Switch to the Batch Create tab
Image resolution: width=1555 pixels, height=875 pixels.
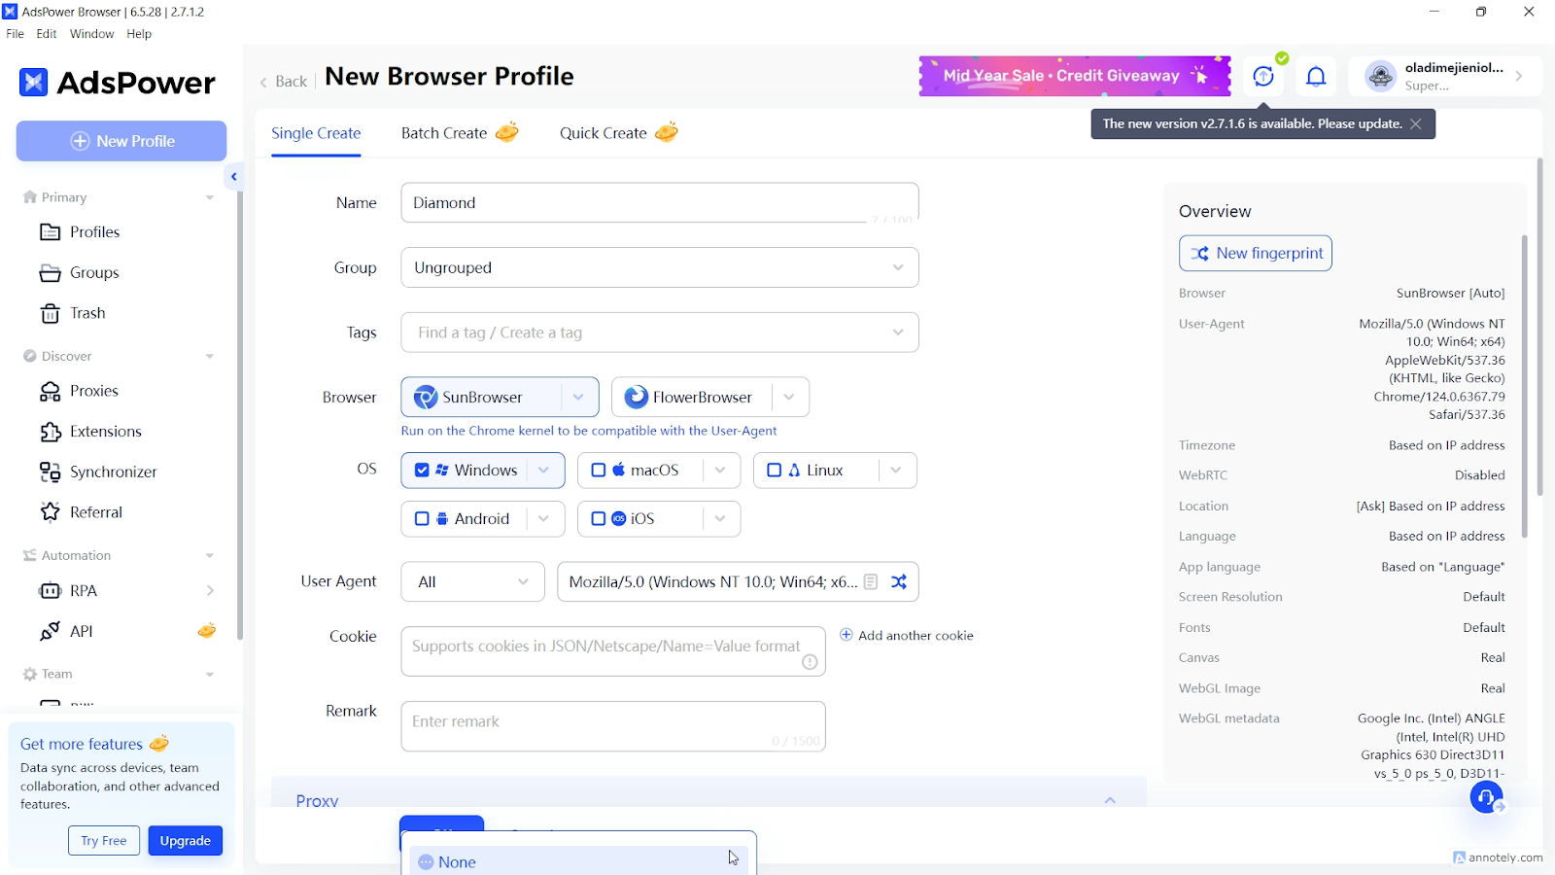(x=459, y=133)
